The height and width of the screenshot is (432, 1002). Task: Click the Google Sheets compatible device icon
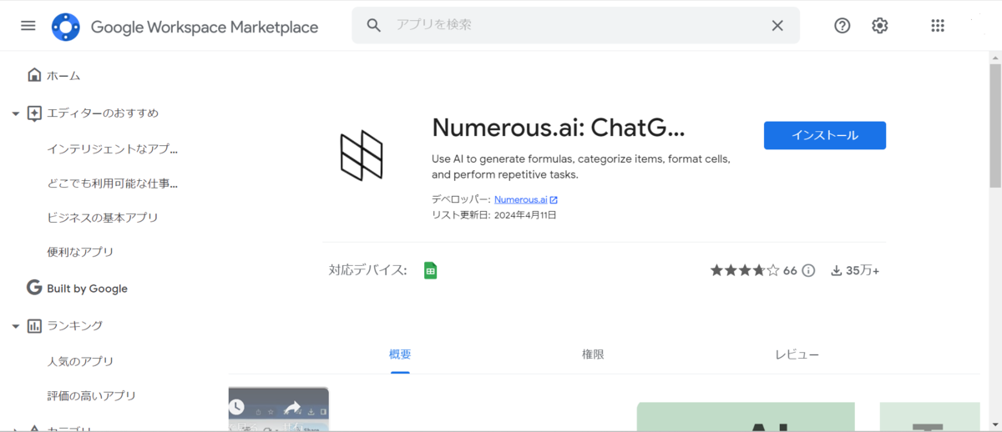[431, 270]
